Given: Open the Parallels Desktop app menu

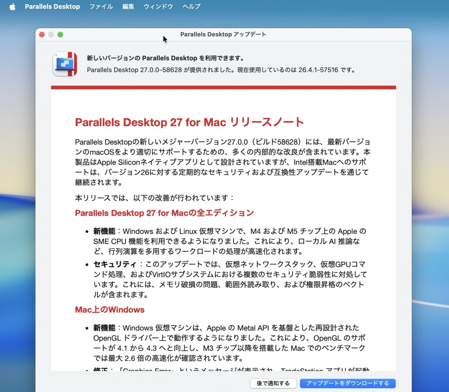Looking at the screenshot, I should pos(52,6).
